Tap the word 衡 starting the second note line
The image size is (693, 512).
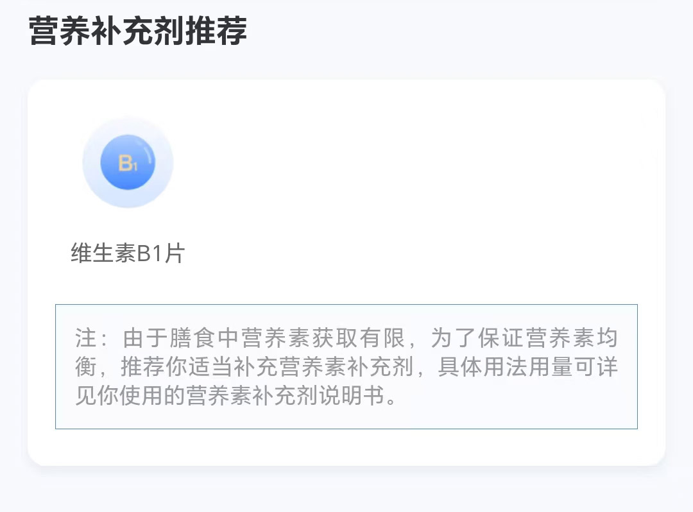pos(85,368)
